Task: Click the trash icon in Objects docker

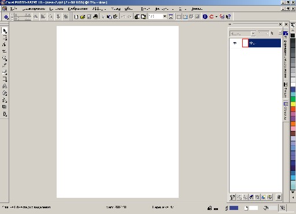Action: coord(279,197)
